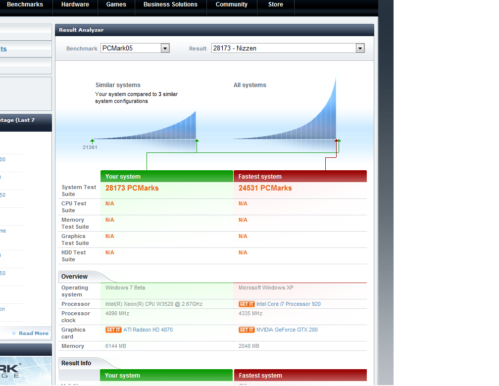
Task: Click the 24531 PCMarks score
Action: click(265, 188)
